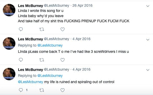View Les McBurney avatar on the bottom tweet
Viewport: 153px width, 95px height.
pos(9,74)
